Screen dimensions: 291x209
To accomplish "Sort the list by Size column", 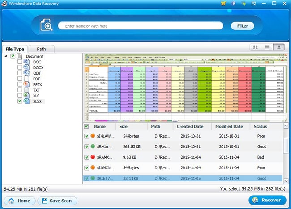I will pyautogui.click(x=131, y=126).
